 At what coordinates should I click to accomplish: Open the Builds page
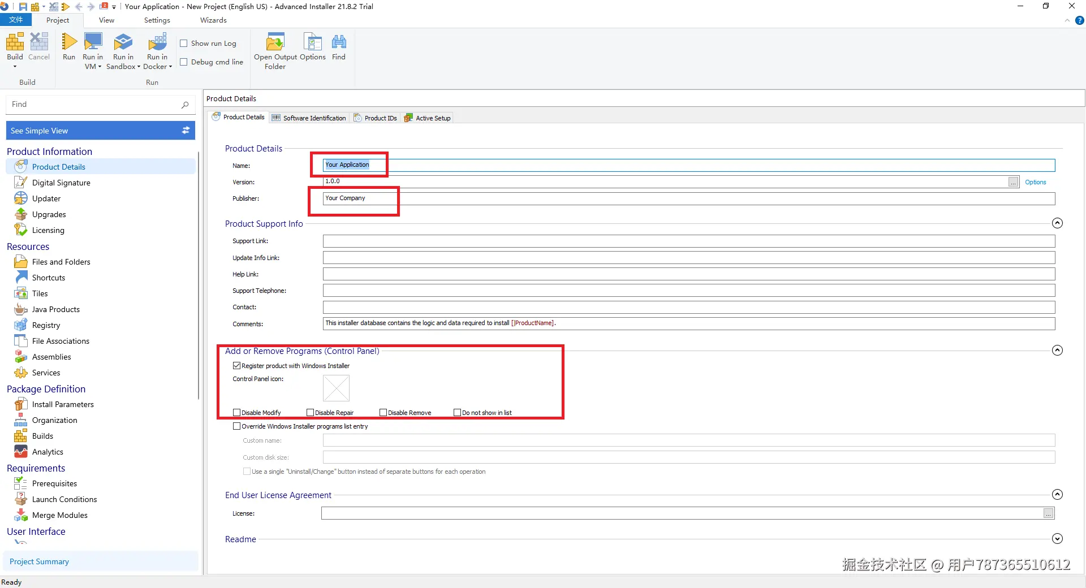[42, 436]
